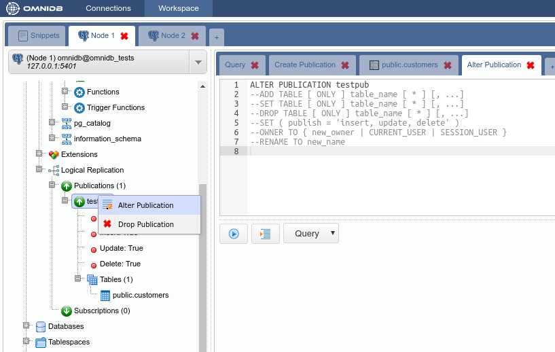
Task: Close the Alter Publication tab
Action: pyautogui.click(x=531, y=65)
